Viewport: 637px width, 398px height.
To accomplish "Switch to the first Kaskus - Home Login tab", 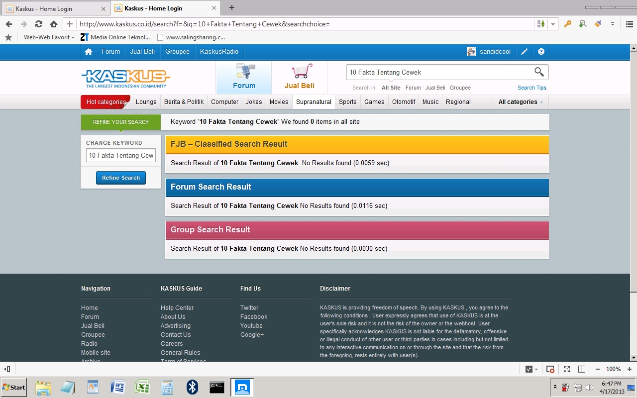I will (x=56, y=8).
